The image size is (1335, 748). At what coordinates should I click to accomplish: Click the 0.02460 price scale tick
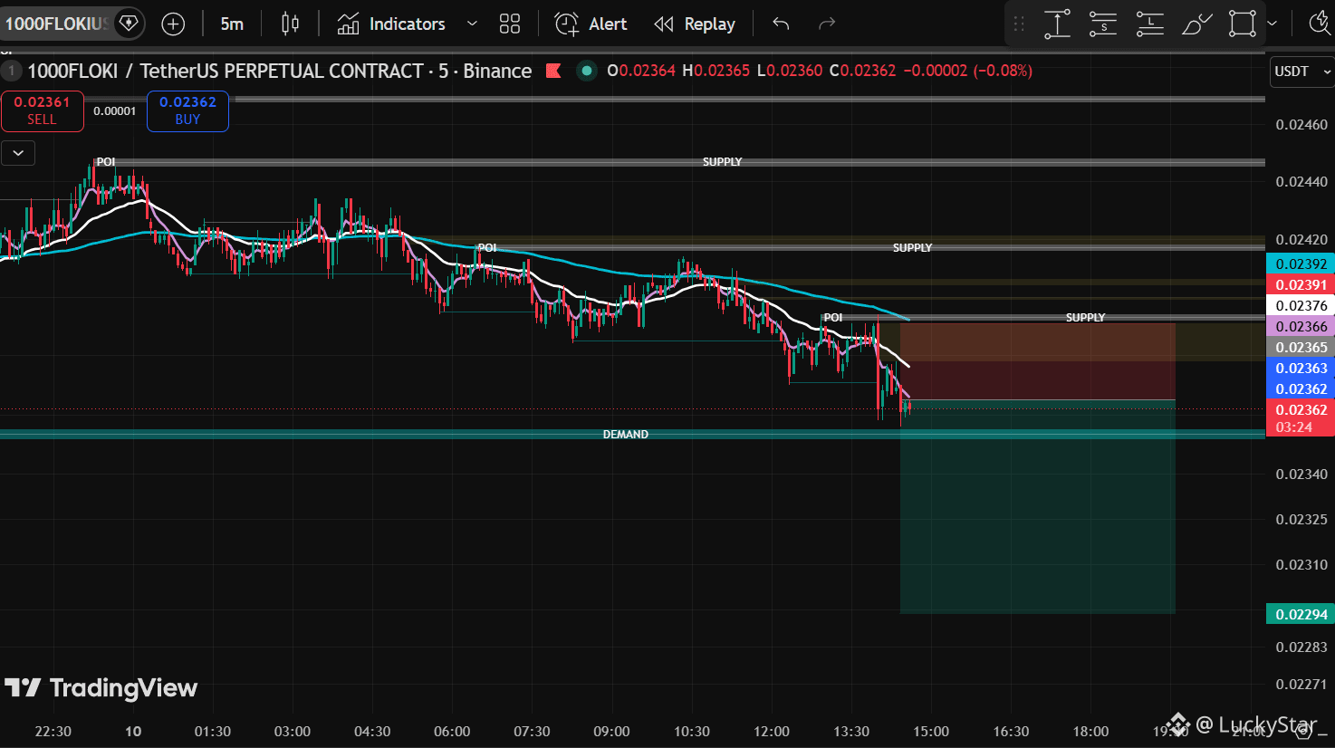click(1301, 125)
